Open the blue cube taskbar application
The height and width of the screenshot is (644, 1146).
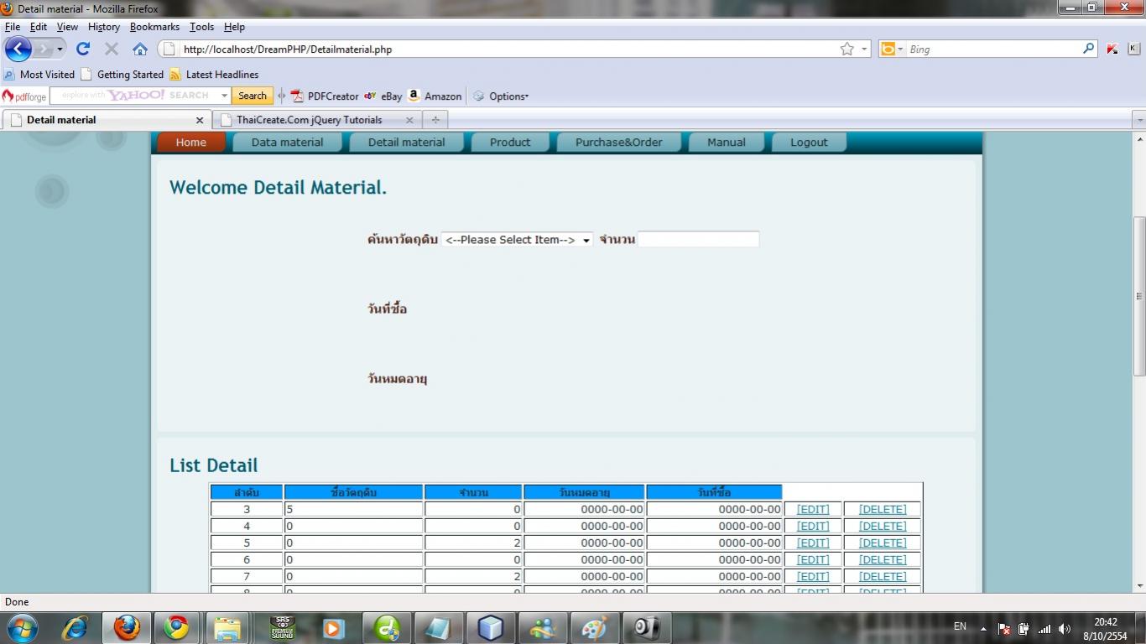click(490, 627)
